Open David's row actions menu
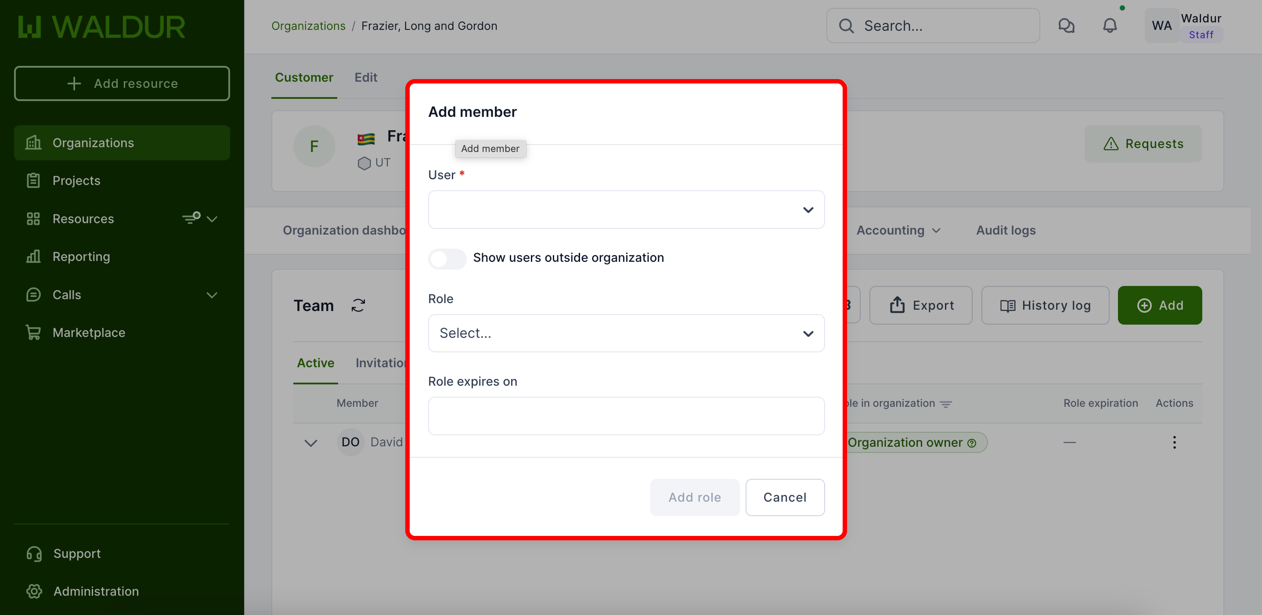This screenshot has height=615, width=1262. point(1174,442)
